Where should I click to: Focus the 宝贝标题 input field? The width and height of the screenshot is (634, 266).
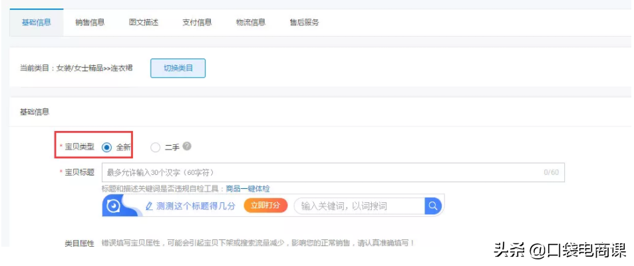coord(333,173)
